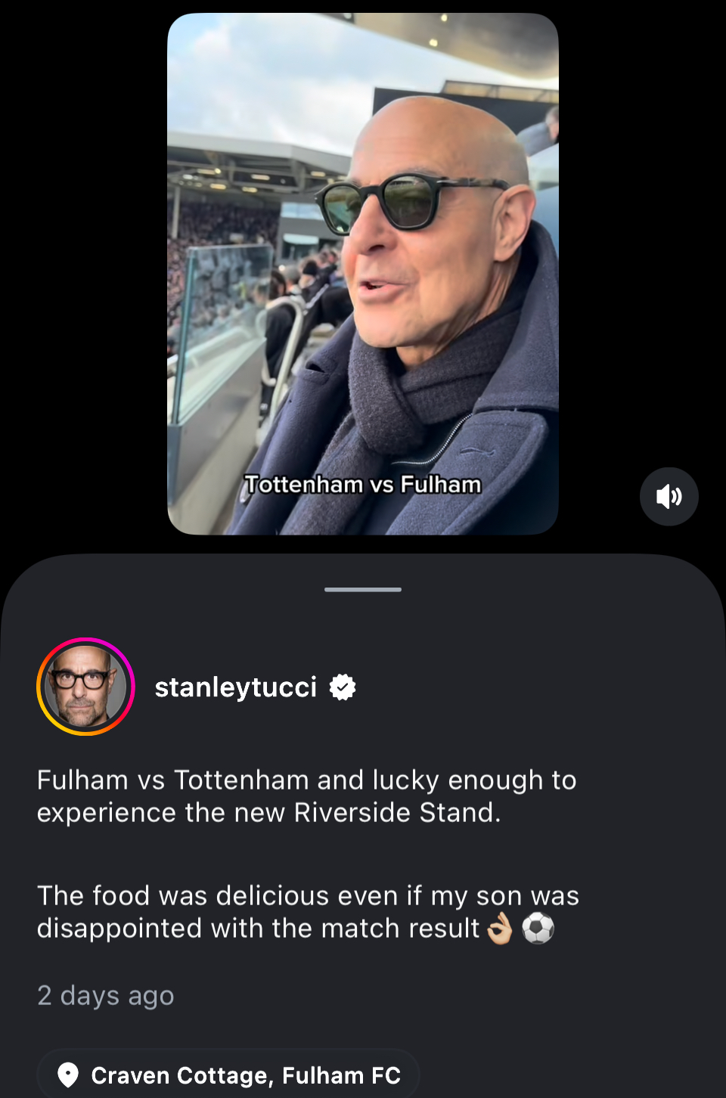Tap the stadium crowd in the video
This screenshot has height=1098, width=726.
pyautogui.click(x=219, y=250)
